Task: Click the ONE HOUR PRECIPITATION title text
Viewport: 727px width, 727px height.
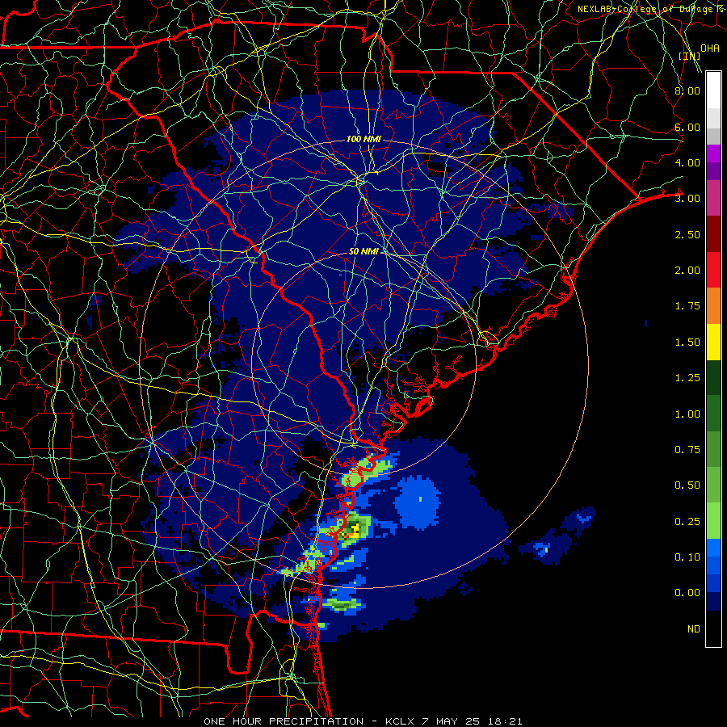Action: click(x=284, y=721)
